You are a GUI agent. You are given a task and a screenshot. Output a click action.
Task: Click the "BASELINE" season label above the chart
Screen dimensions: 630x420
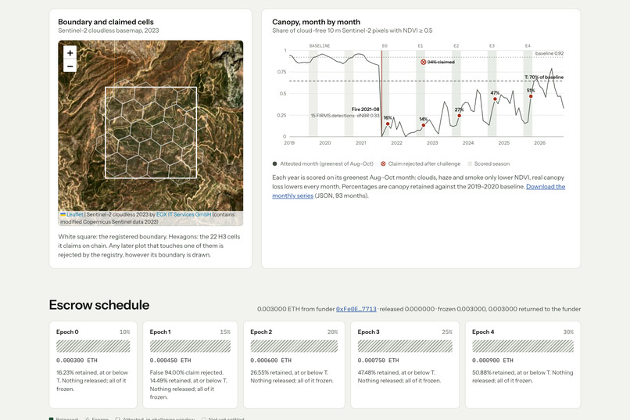point(320,46)
